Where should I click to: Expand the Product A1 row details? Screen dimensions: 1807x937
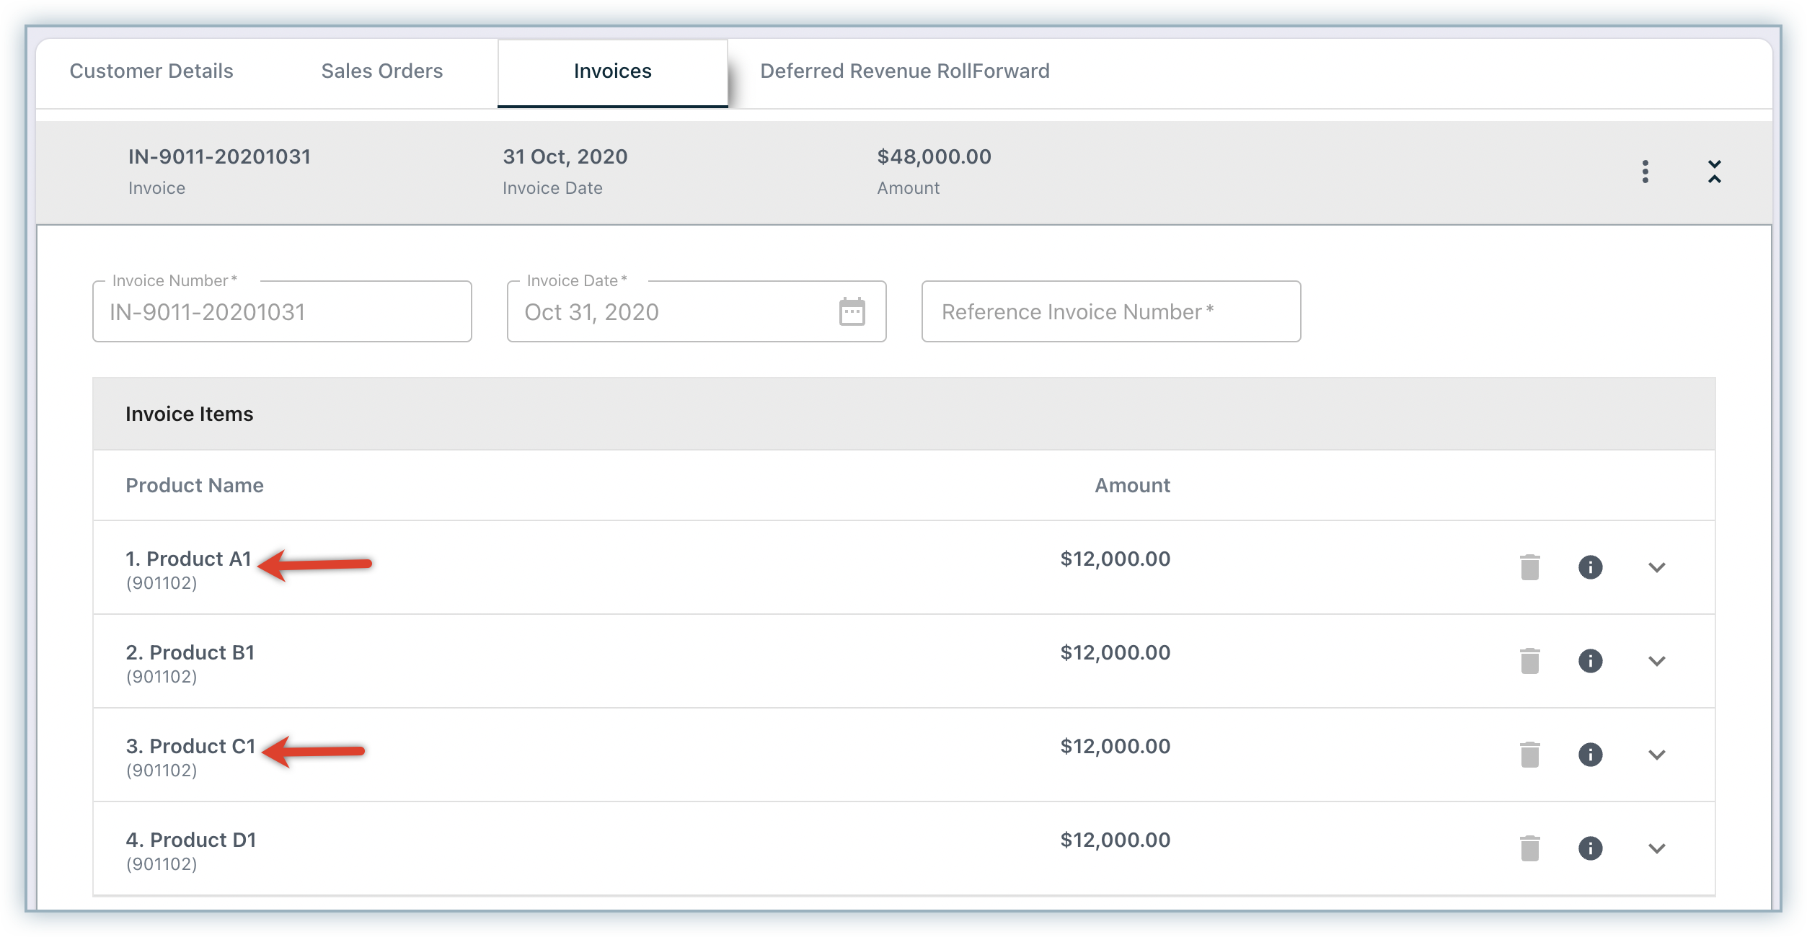pos(1656,567)
